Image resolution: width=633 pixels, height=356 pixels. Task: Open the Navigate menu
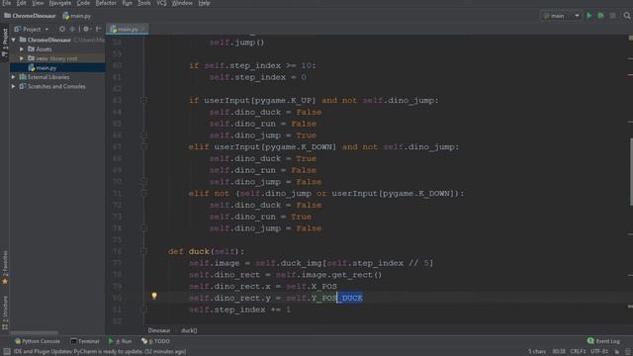click(x=59, y=3)
